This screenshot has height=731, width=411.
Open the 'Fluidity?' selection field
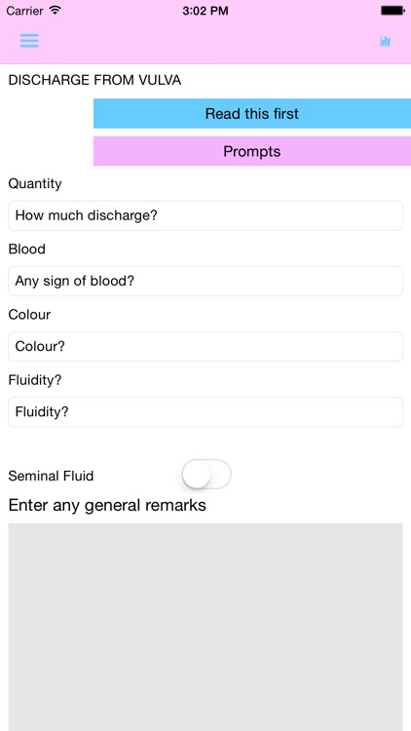tap(205, 411)
